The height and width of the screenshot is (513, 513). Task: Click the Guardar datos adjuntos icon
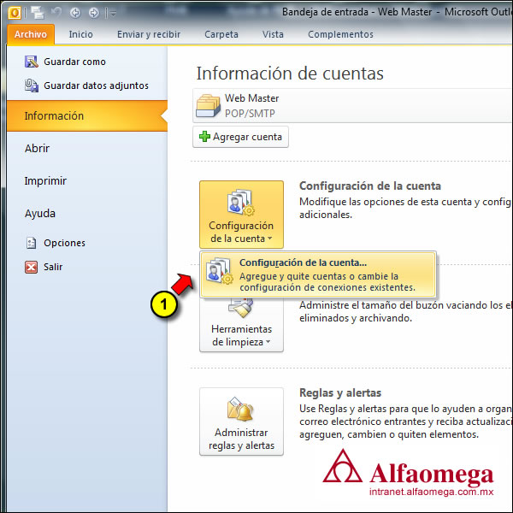click(32, 85)
